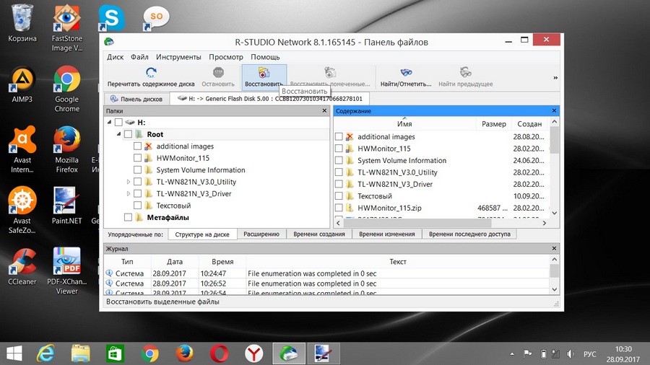Viewport: 650px width, 365px height.
Task: Click the Имя column header
Action: (x=404, y=124)
